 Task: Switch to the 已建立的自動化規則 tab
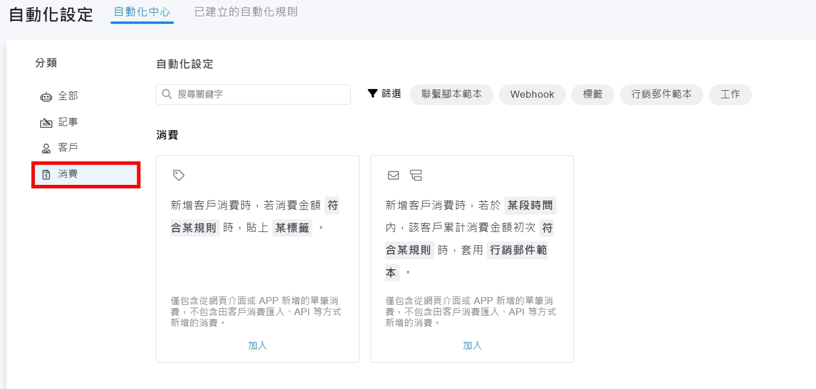[x=246, y=12]
